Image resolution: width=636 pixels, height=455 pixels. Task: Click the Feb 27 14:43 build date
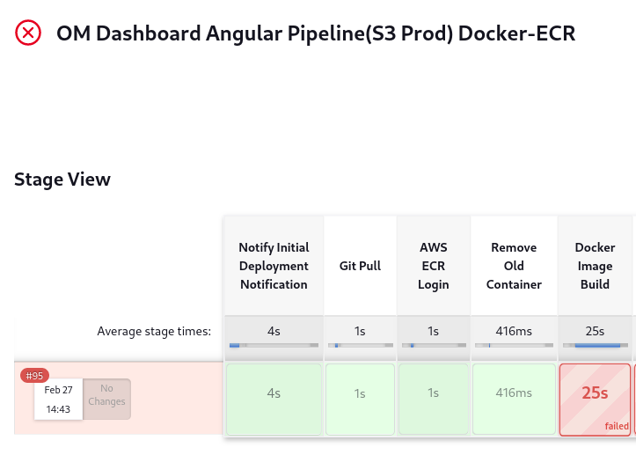pos(58,399)
